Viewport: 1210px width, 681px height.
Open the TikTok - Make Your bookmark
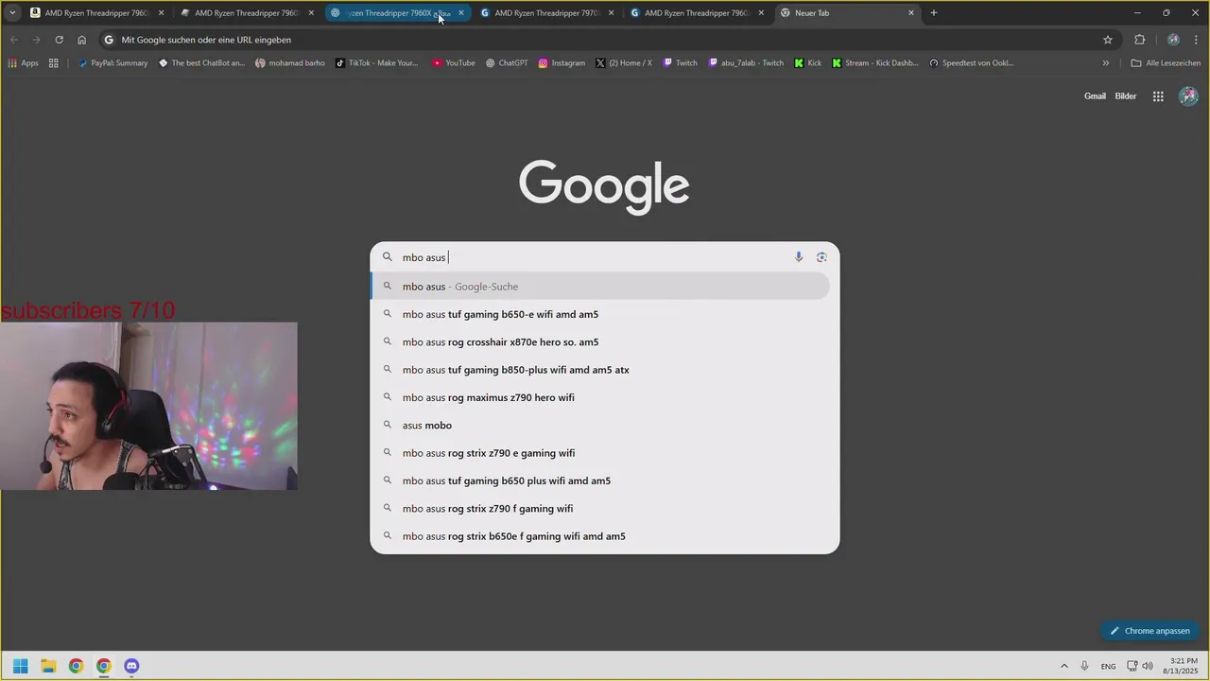click(x=377, y=63)
